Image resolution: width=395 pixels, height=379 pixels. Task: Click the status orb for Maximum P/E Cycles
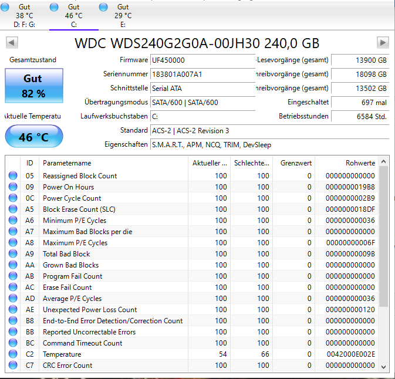pos(13,242)
